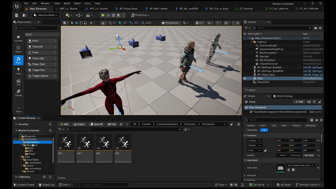
Task: Collapse the Transform section in Details
Action: (x=245, y=135)
